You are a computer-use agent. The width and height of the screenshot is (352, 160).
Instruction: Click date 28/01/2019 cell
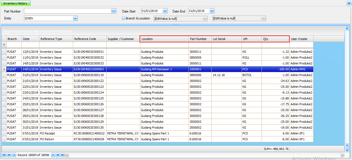coord(30,110)
